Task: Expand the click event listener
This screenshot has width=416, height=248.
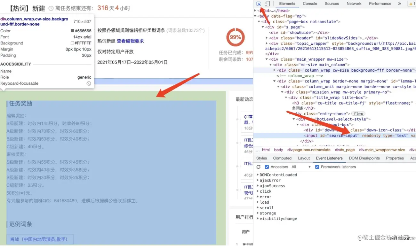Action: (x=258, y=191)
